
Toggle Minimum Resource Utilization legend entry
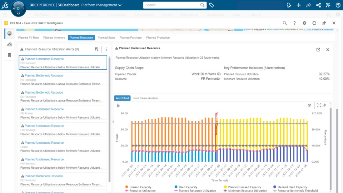click(245, 191)
